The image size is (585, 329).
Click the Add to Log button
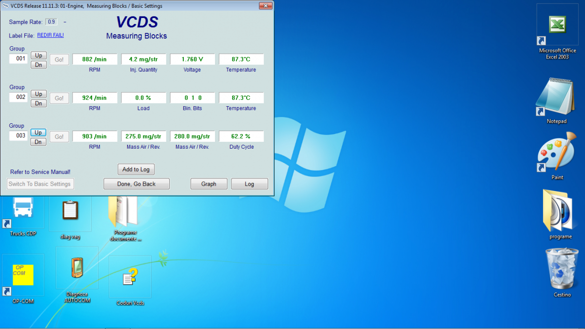136,169
